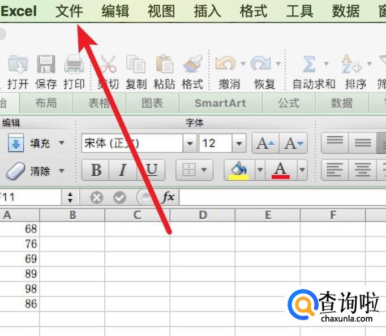Click the Undo (撤消) arrow icon

click(x=226, y=64)
